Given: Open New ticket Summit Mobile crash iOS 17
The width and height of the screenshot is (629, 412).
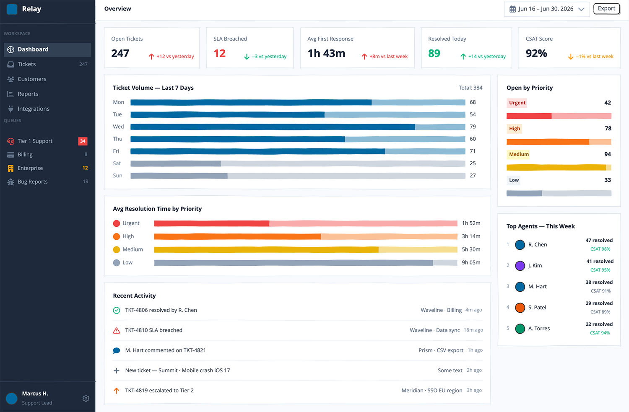Looking at the screenshot, I should pyautogui.click(x=297, y=371).
